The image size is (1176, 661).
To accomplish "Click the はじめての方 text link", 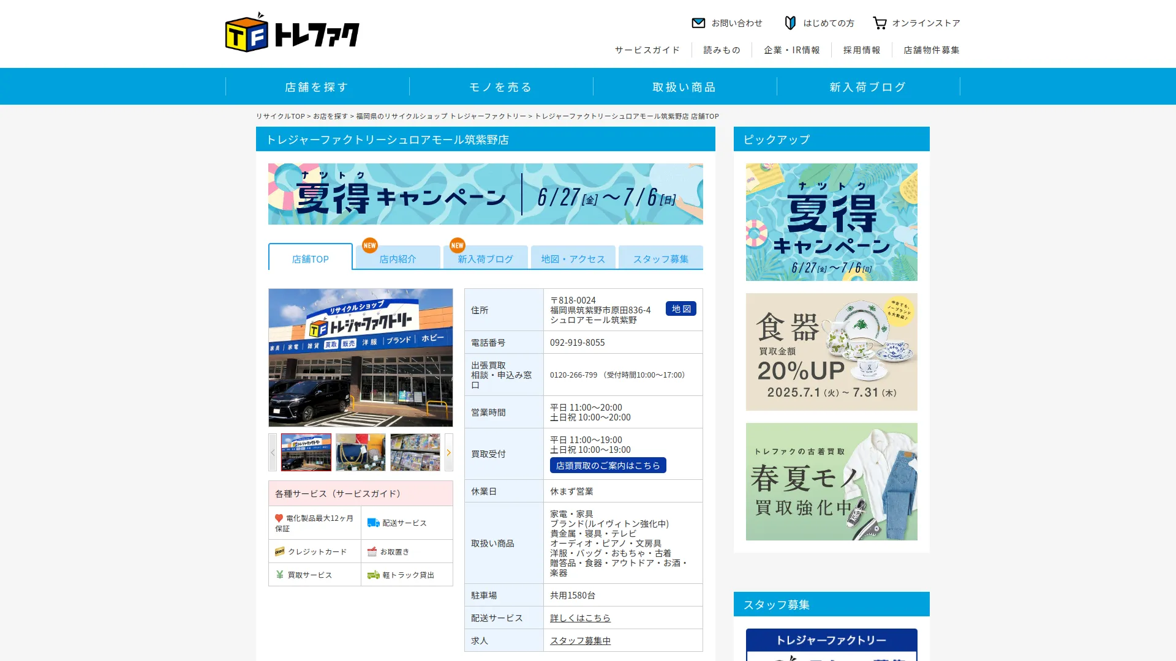I will (829, 23).
